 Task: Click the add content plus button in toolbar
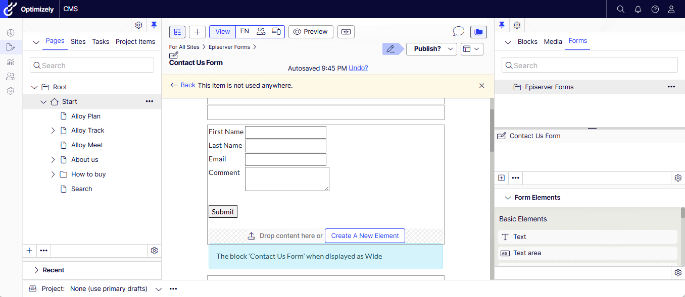click(x=197, y=32)
